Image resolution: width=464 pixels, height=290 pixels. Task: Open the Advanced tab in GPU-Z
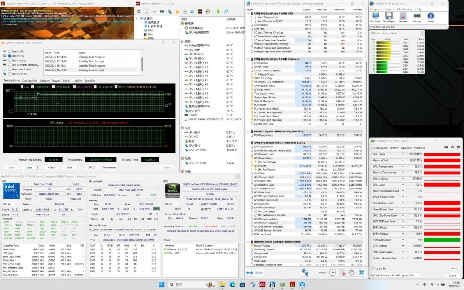point(406,148)
